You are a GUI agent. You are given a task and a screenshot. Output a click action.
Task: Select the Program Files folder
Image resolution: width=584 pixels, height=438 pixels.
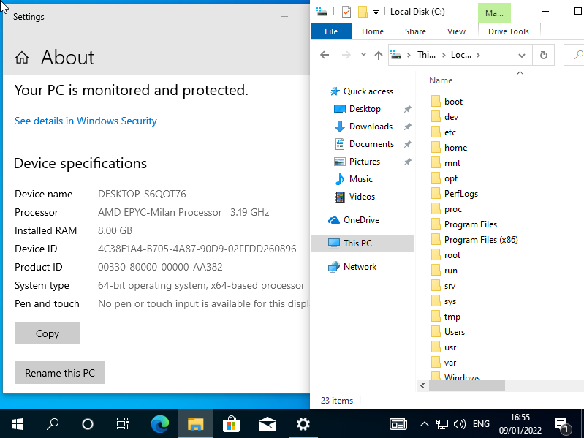(x=470, y=224)
